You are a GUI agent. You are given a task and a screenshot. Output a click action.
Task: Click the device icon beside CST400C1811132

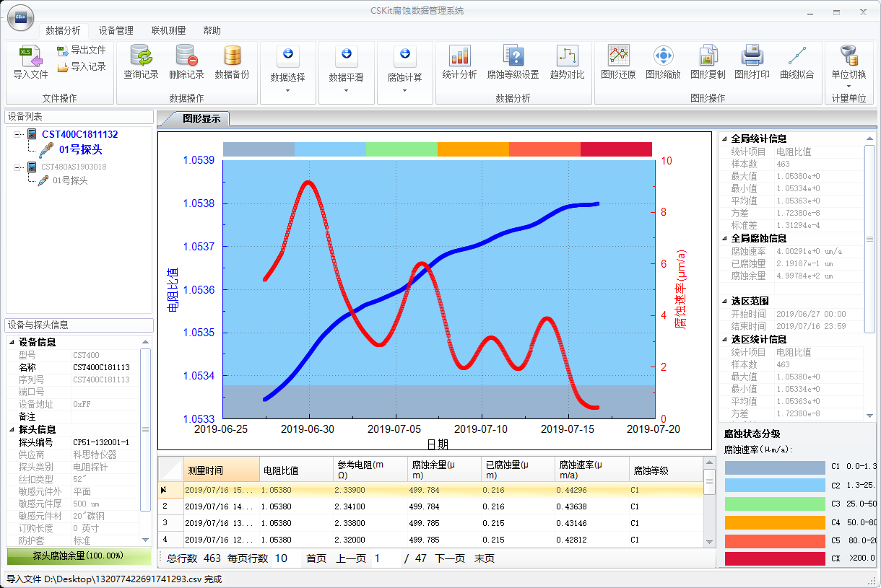click(x=32, y=134)
